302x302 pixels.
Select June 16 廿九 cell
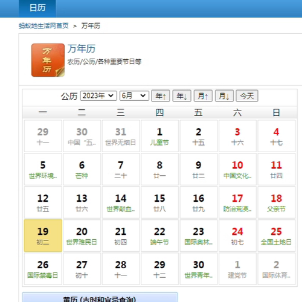(199, 202)
